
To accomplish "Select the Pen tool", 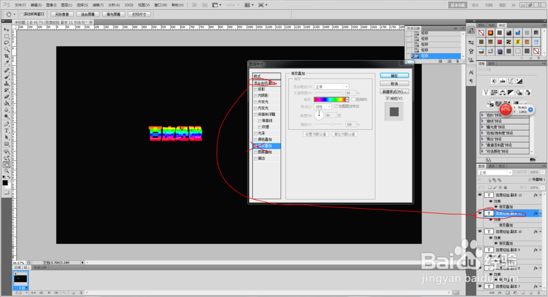I will pyautogui.click(x=7, y=124).
